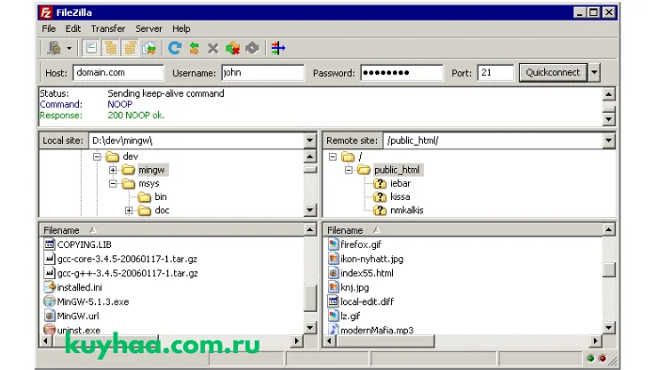Select the iebar remote folder
The image size is (658, 370).
[x=400, y=183]
